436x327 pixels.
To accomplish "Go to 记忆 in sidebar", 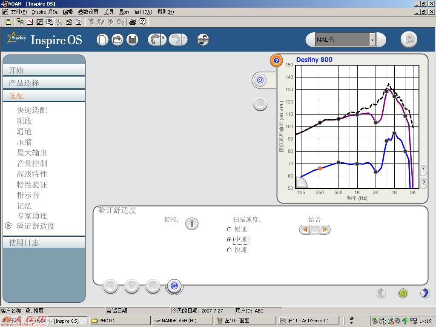I will pos(24,206).
